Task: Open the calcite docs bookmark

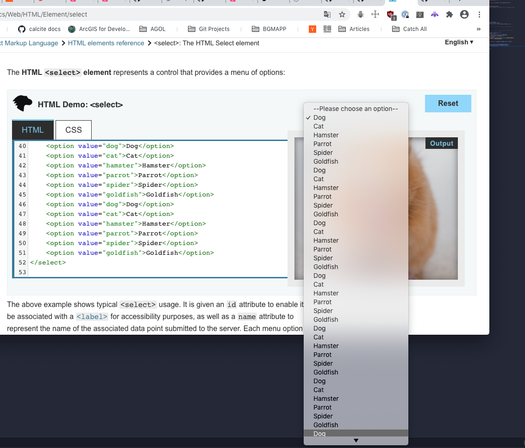Action: click(39, 29)
